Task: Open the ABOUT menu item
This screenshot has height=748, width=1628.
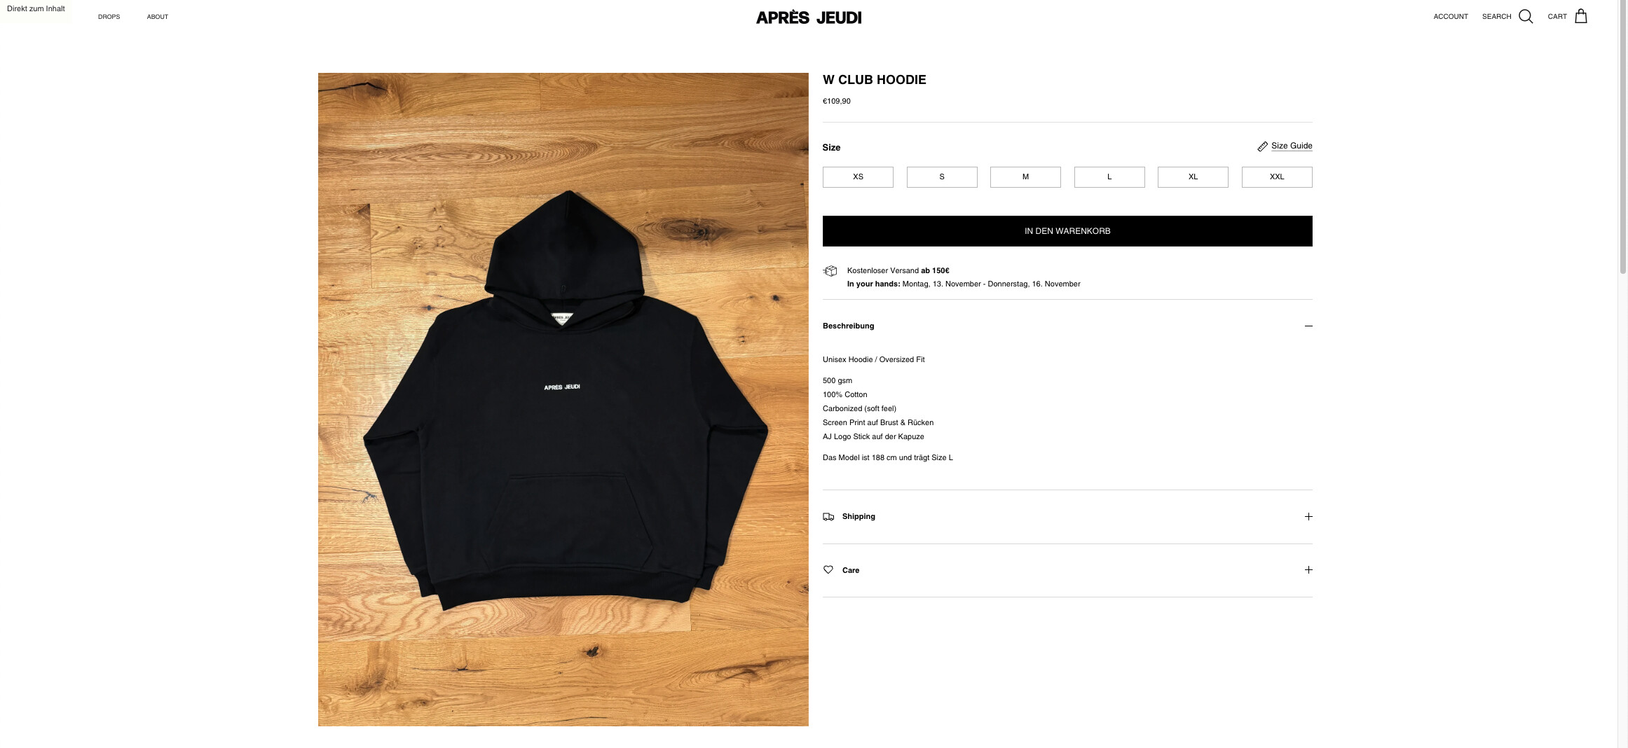Action: tap(158, 17)
